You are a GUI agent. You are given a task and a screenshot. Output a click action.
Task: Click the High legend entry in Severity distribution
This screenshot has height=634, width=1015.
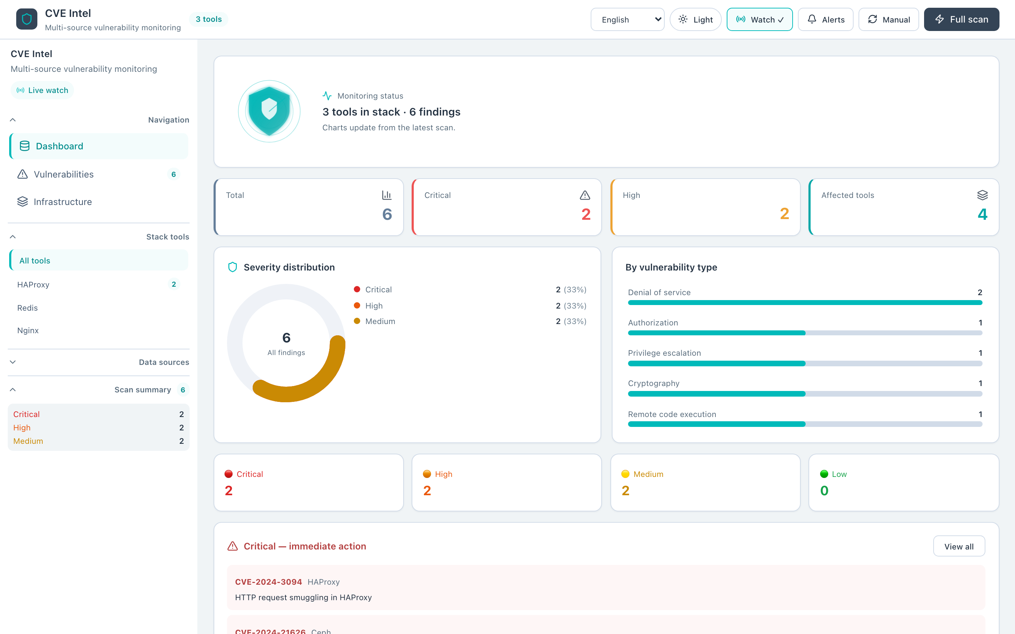point(470,306)
